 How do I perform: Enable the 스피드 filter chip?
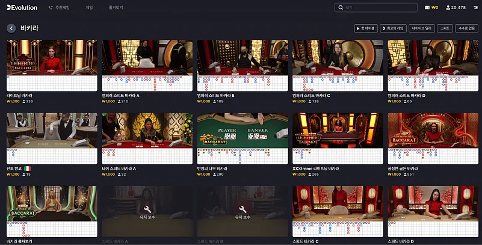(x=445, y=28)
